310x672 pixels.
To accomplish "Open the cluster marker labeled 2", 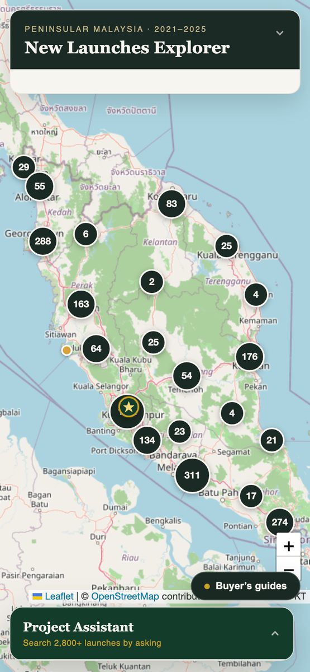I will click(x=152, y=282).
